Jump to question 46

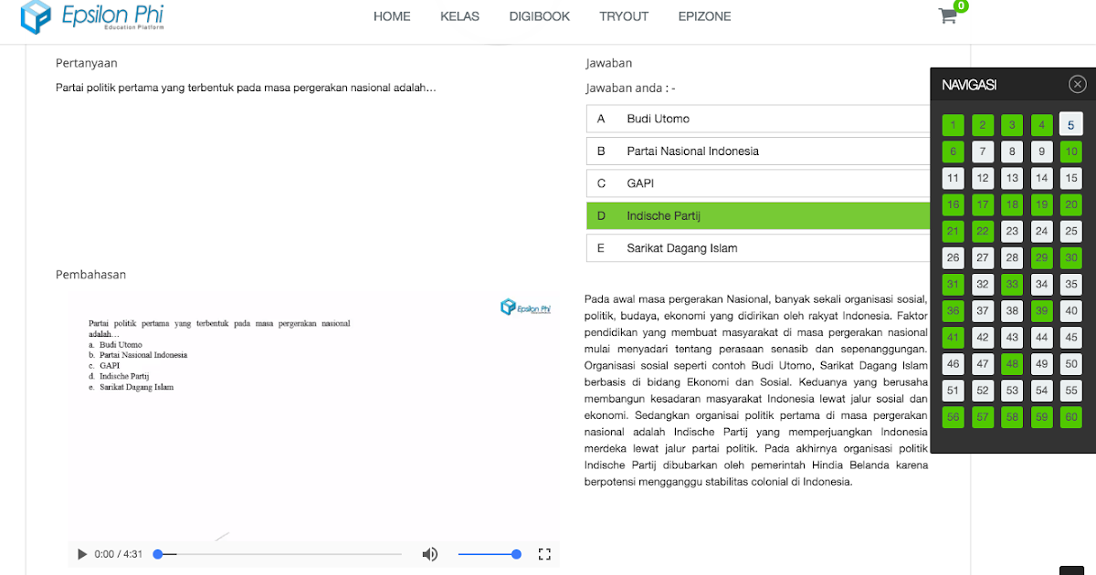pyautogui.click(x=953, y=363)
